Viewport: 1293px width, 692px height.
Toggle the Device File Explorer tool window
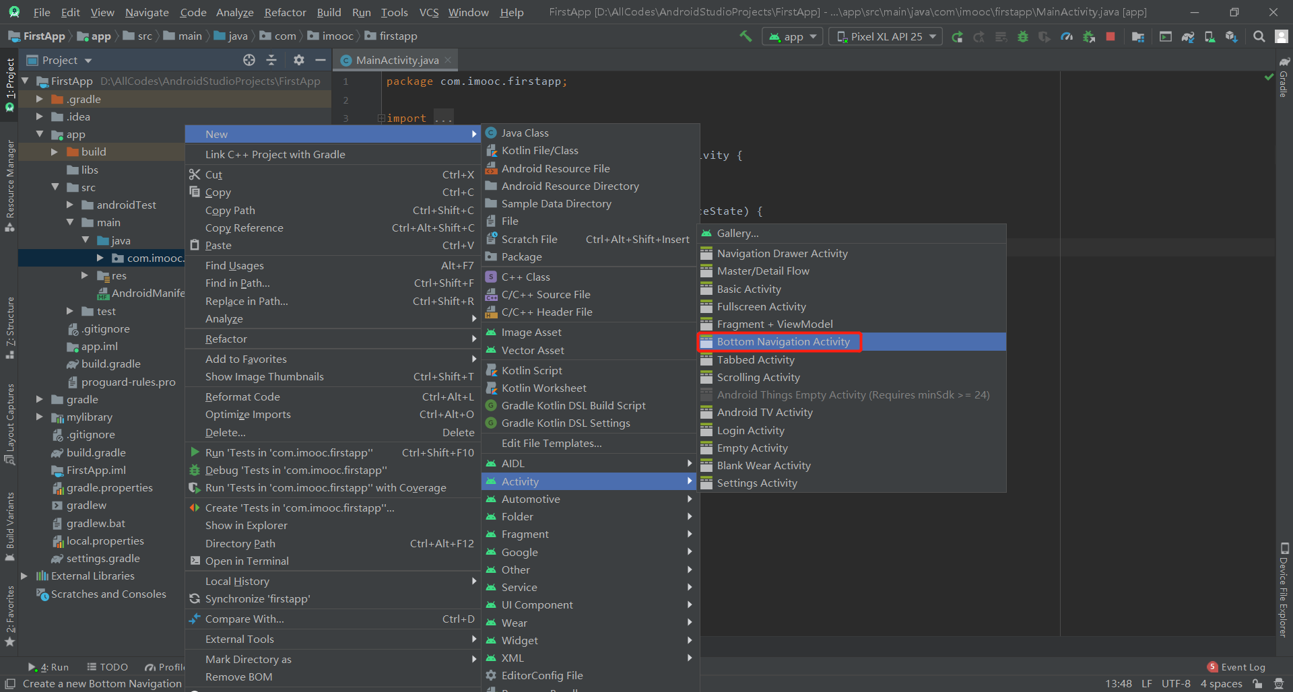[x=1284, y=590]
